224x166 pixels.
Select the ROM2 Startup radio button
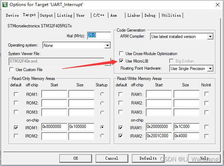(x=102, y=103)
